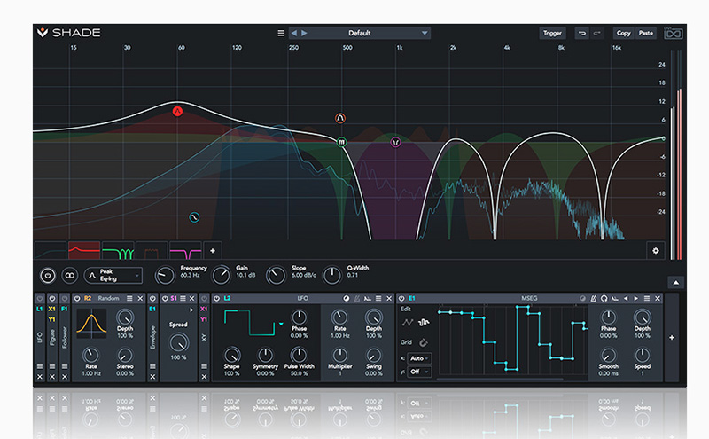Select the red peak filter thumbnail
709x439 pixels.
point(84,251)
